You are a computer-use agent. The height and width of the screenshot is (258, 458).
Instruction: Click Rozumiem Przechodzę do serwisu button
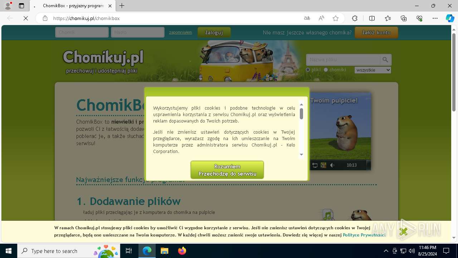pyautogui.click(x=227, y=170)
